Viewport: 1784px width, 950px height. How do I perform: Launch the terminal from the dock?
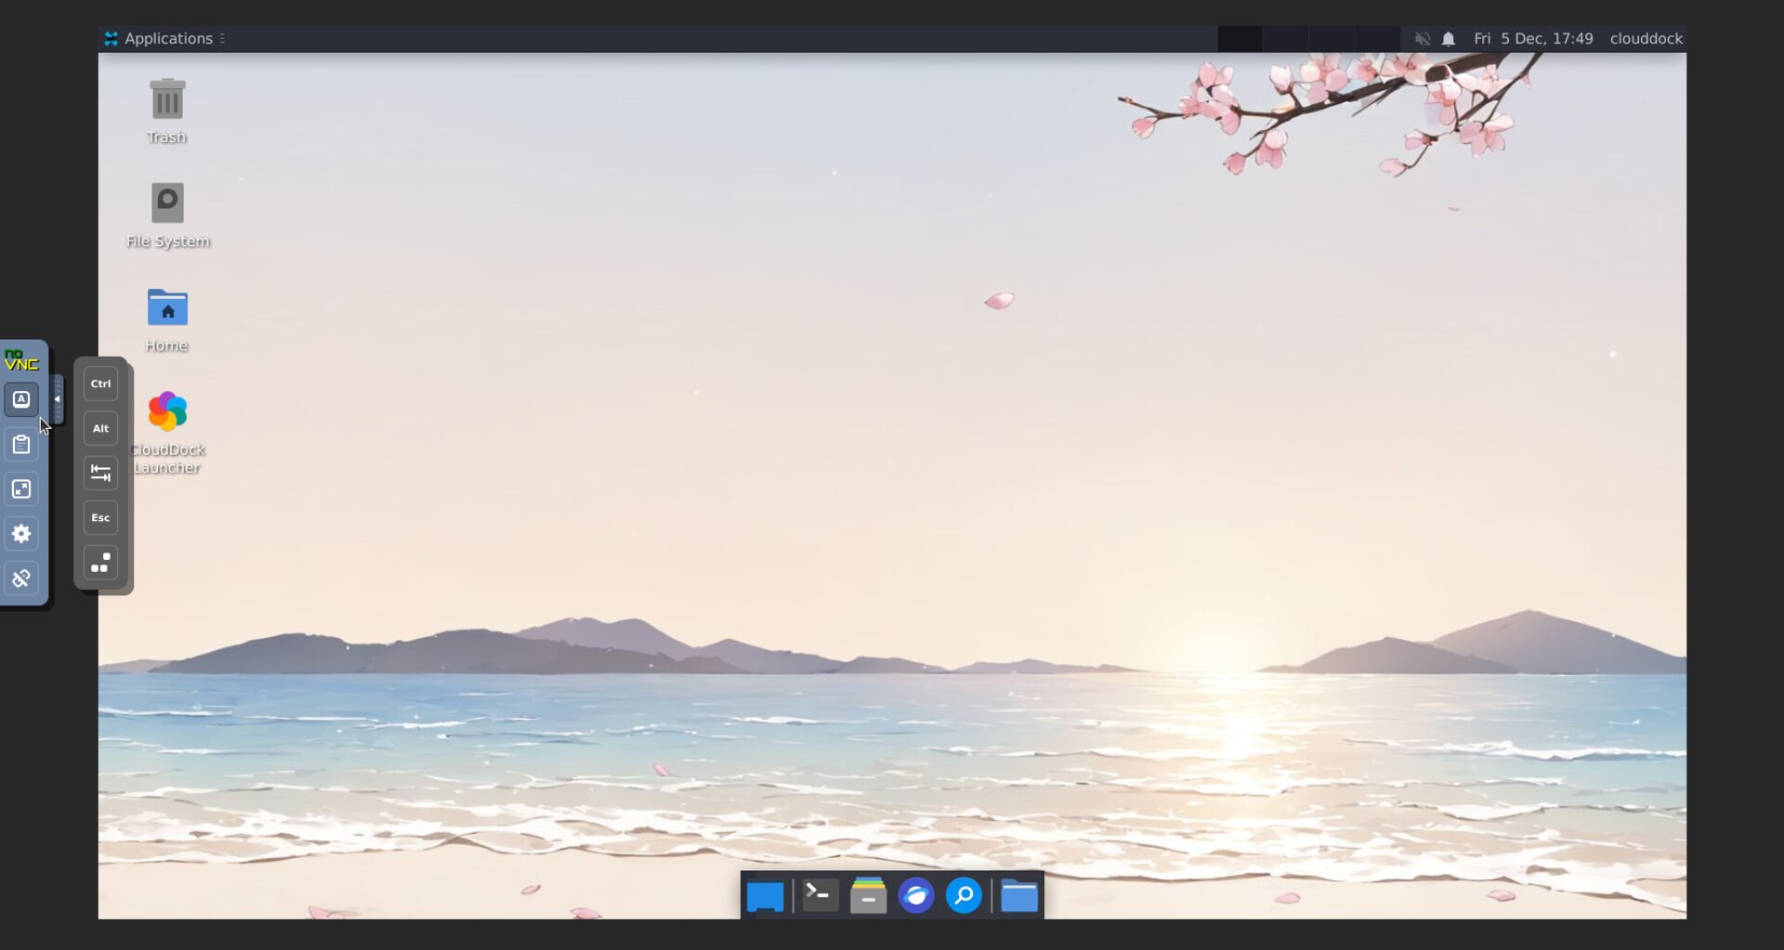click(820, 896)
